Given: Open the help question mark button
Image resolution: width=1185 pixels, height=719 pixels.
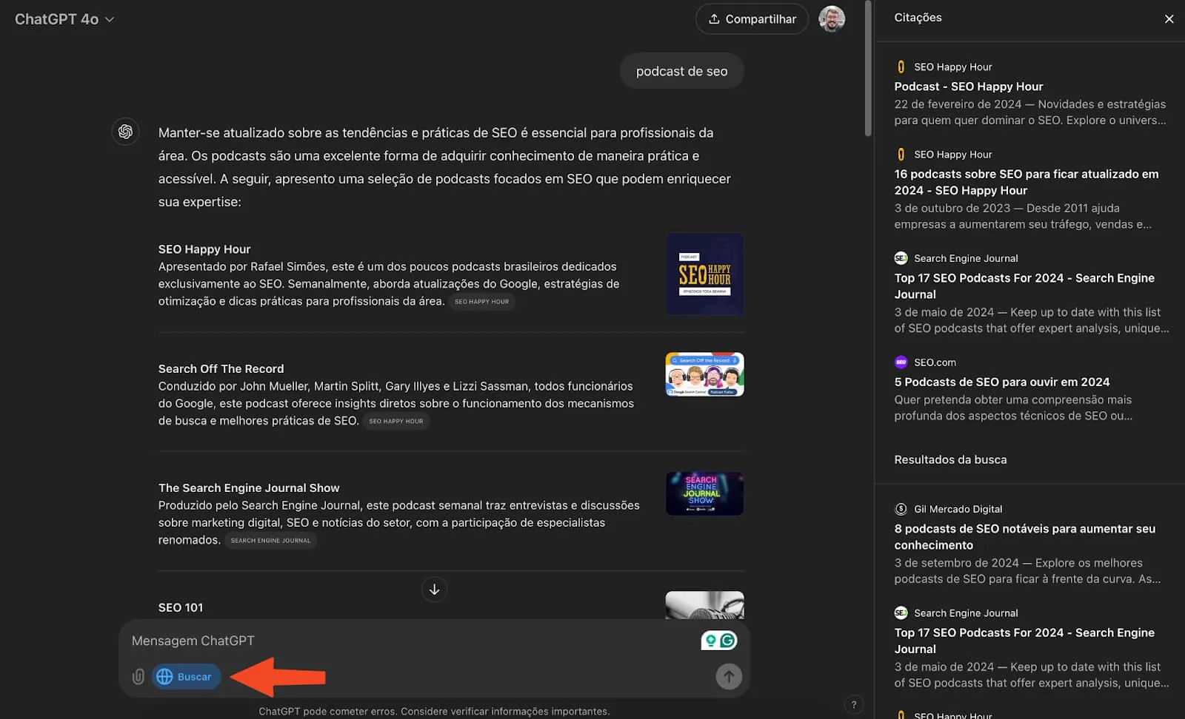Looking at the screenshot, I should (854, 705).
